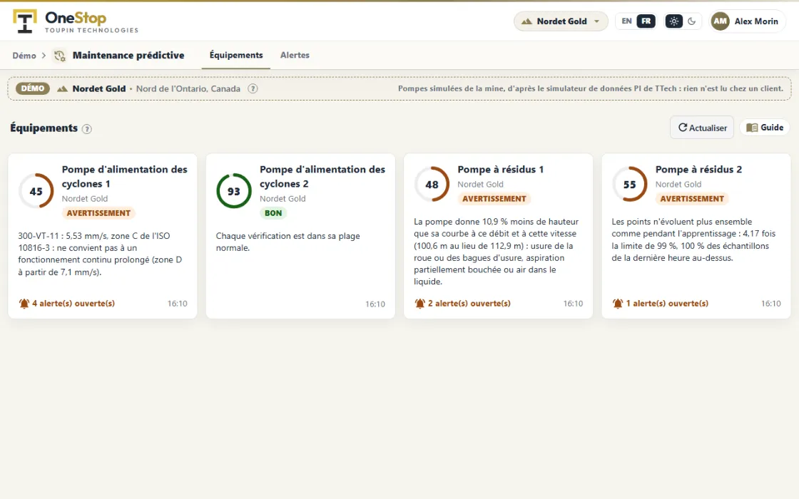The width and height of the screenshot is (799, 499).
Task: Click the BON status badge
Action: (x=273, y=213)
